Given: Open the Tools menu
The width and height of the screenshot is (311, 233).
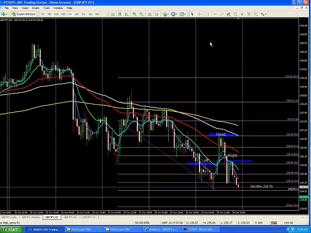Looking at the screenshot, I should point(46,8).
